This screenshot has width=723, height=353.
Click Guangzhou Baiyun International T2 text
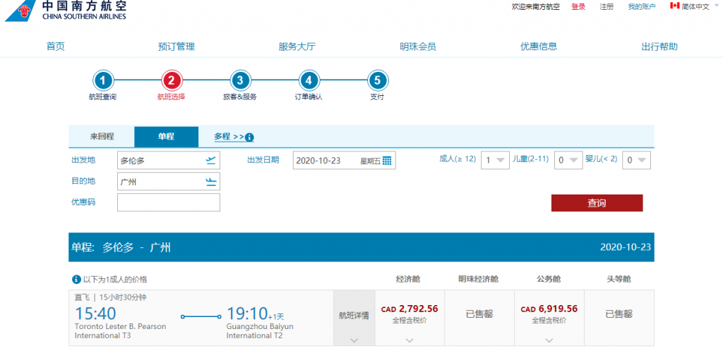tap(260, 331)
